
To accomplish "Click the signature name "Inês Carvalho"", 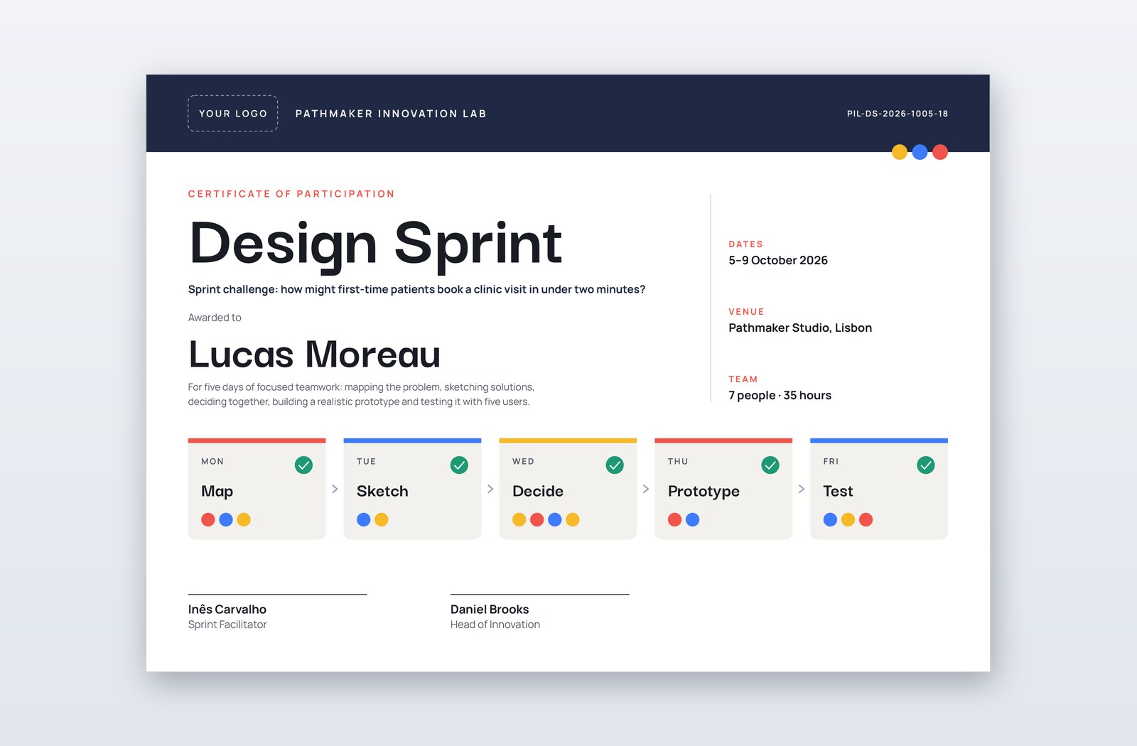I will point(227,610).
